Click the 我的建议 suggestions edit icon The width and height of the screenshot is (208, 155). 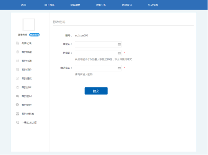pos(17,78)
